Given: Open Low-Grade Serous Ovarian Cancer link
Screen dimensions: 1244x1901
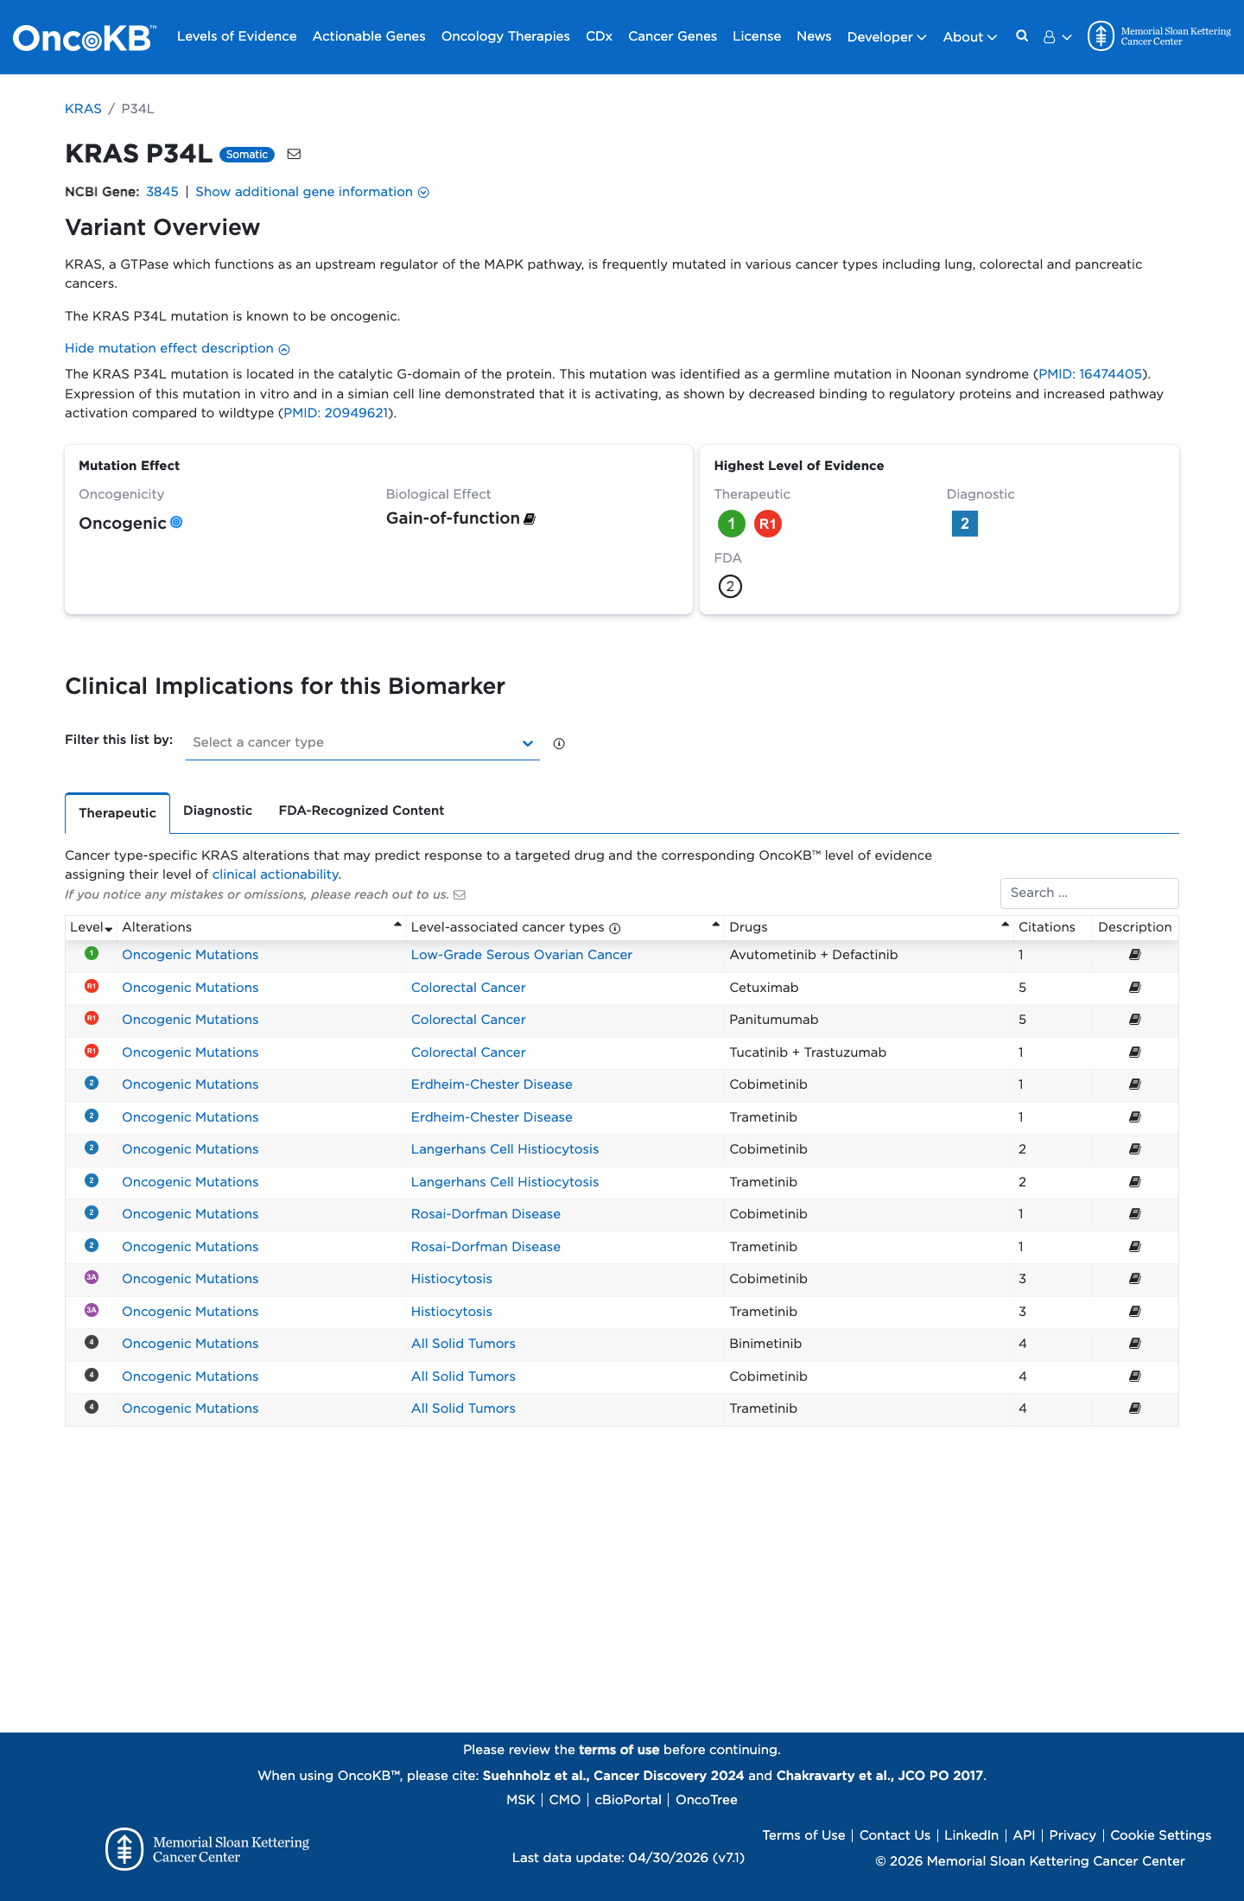Looking at the screenshot, I should (x=522, y=955).
